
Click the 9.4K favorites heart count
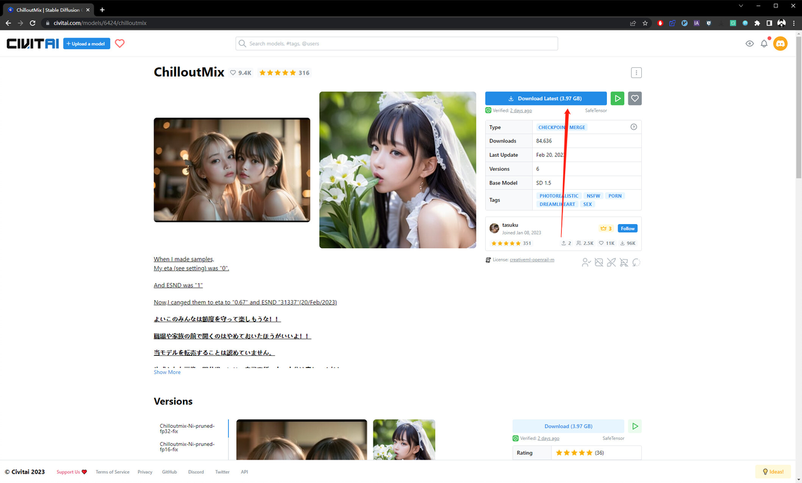[240, 73]
